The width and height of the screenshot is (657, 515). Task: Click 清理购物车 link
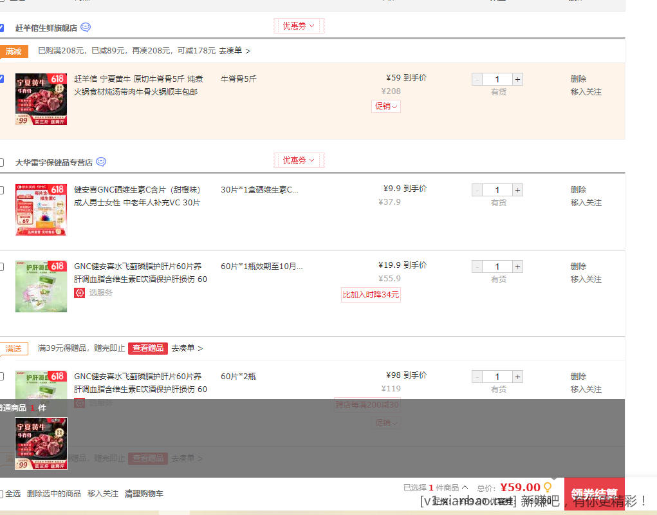click(143, 494)
